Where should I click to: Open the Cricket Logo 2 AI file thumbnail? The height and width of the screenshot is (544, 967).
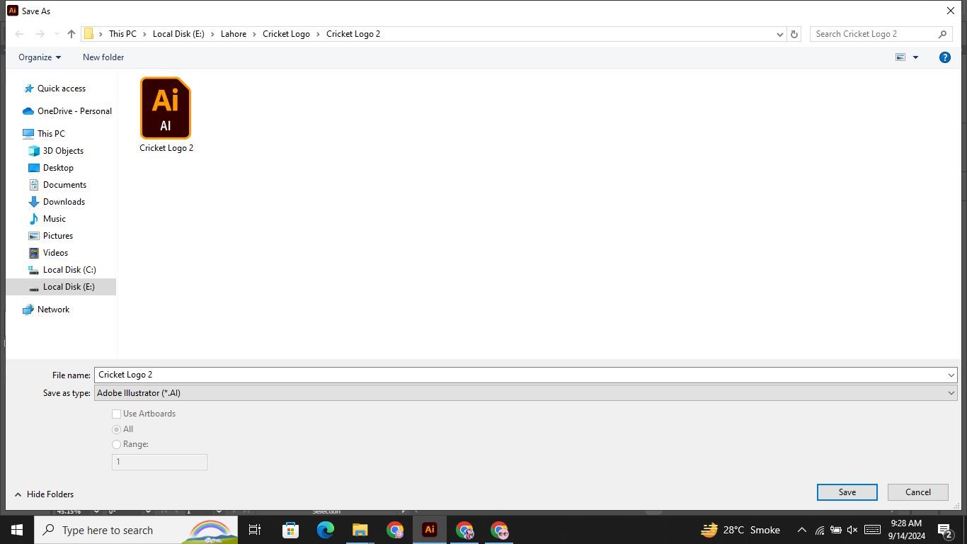pyautogui.click(x=166, y=108)
